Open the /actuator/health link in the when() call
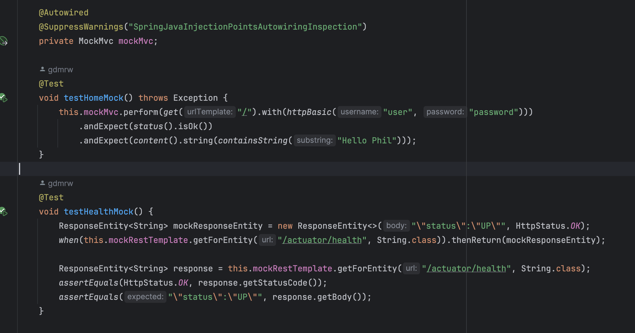 [x=322, y=240]
